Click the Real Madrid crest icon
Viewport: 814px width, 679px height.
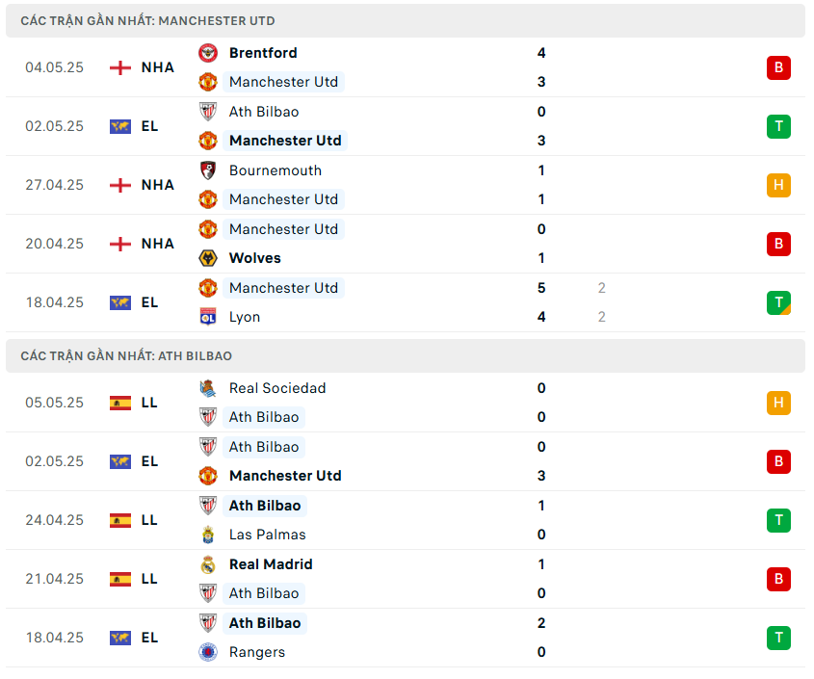pos(208,564)
